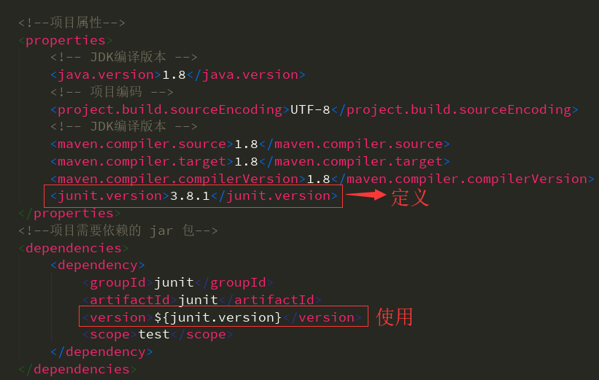Click the 3.8.1 junit version value
Image resolution: width=599 pixels, height=380 pixels.
[x=189, y=195]
